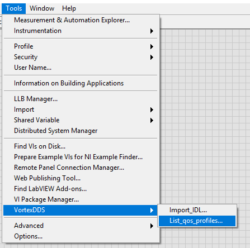Select the highlighted VortexDDS menu entry
The height and width of the screenshot is (248, 250).
click(x=81, y=210)
